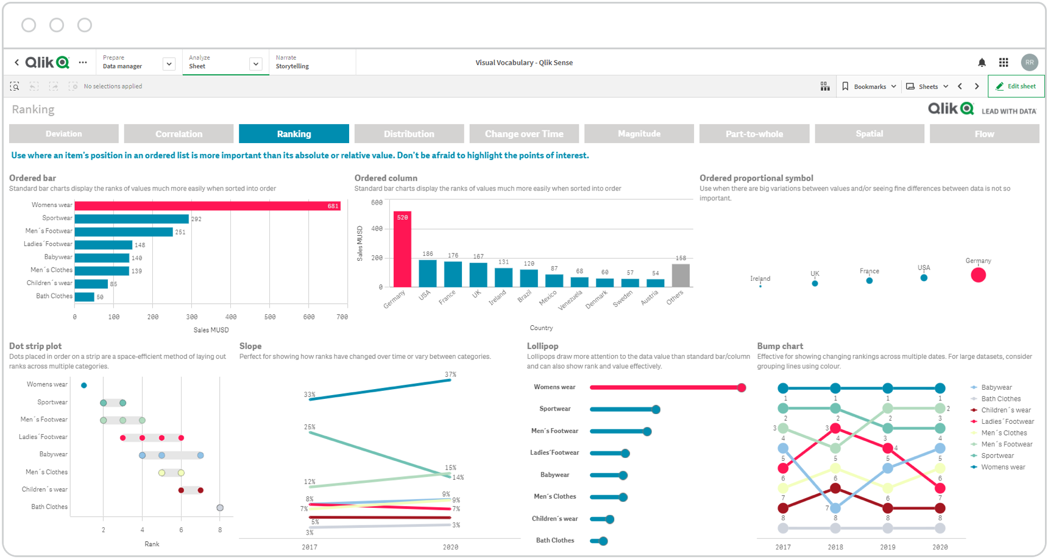
Task: Open the Magnitude tab
Action: click(x=639, y=134)
